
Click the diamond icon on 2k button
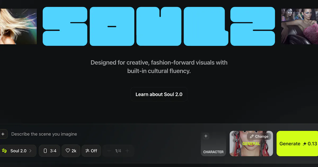tap(68, 151)
